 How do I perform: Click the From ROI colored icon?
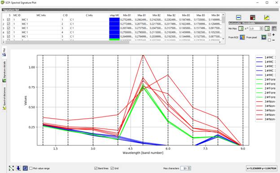tap(242, 37)
